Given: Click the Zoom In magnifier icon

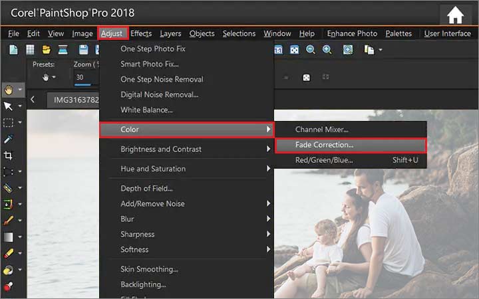Looking at the screenshot, I should point(327,50).
